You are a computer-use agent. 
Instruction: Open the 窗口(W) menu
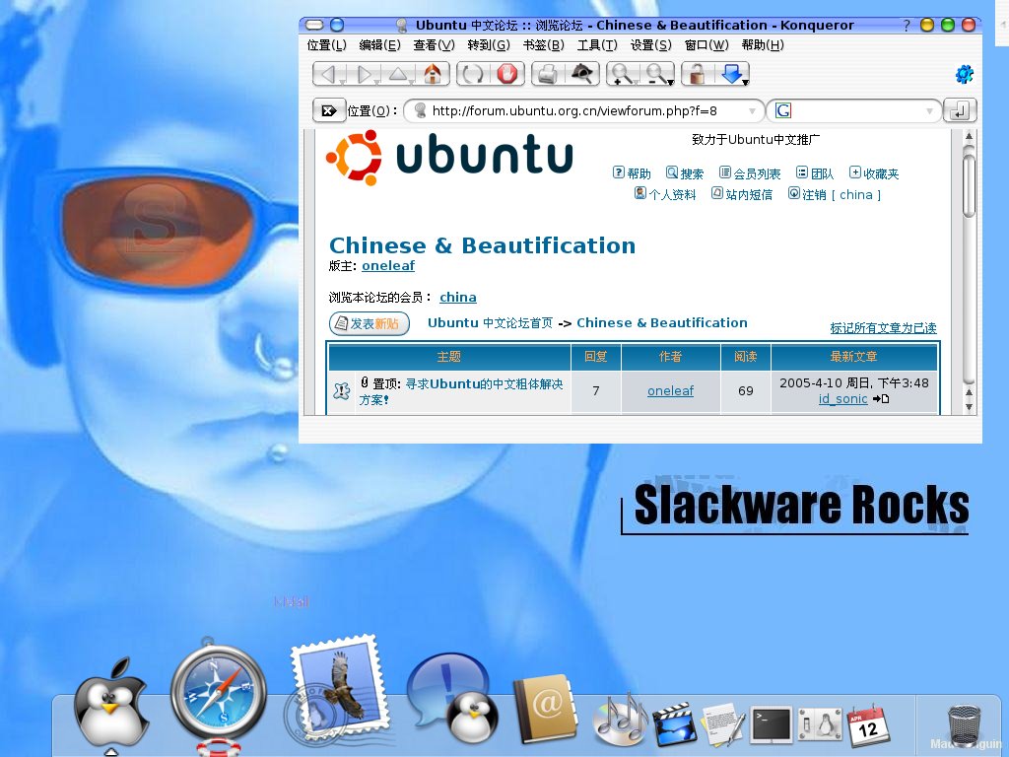(x=706, y=45)
